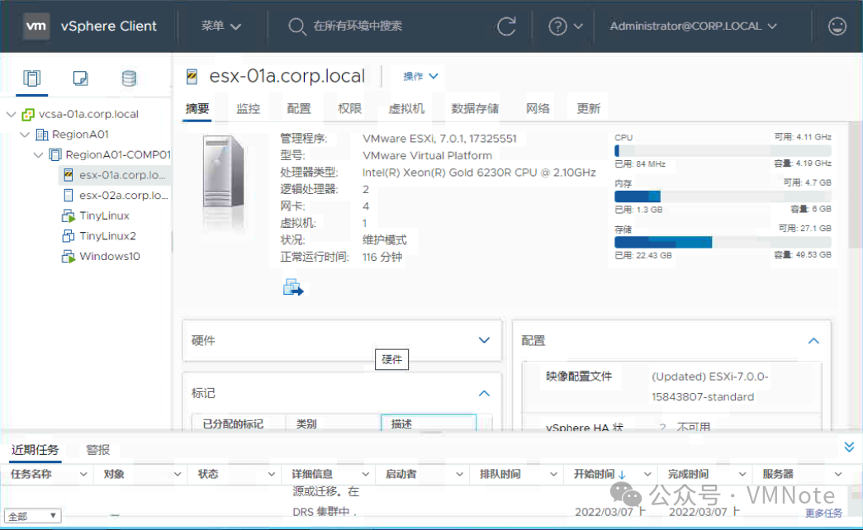Open the 操作 actions dropdown
The width and height of the screenshot is (863, 530).
[x=420, y=76]
